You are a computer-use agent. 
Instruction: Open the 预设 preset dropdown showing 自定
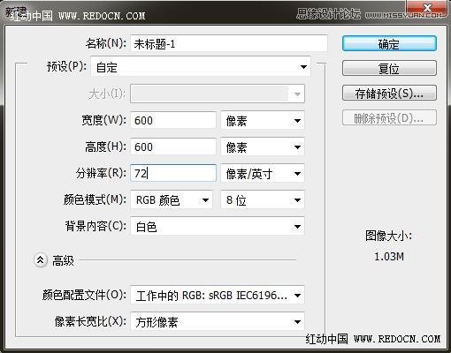[x=201, y=67]
